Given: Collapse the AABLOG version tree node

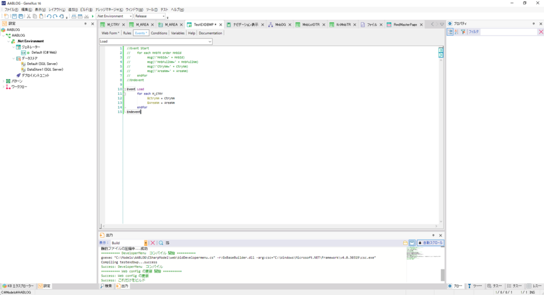Looking at the screenshot, I should pyautogui.click(x=4, y=36).
